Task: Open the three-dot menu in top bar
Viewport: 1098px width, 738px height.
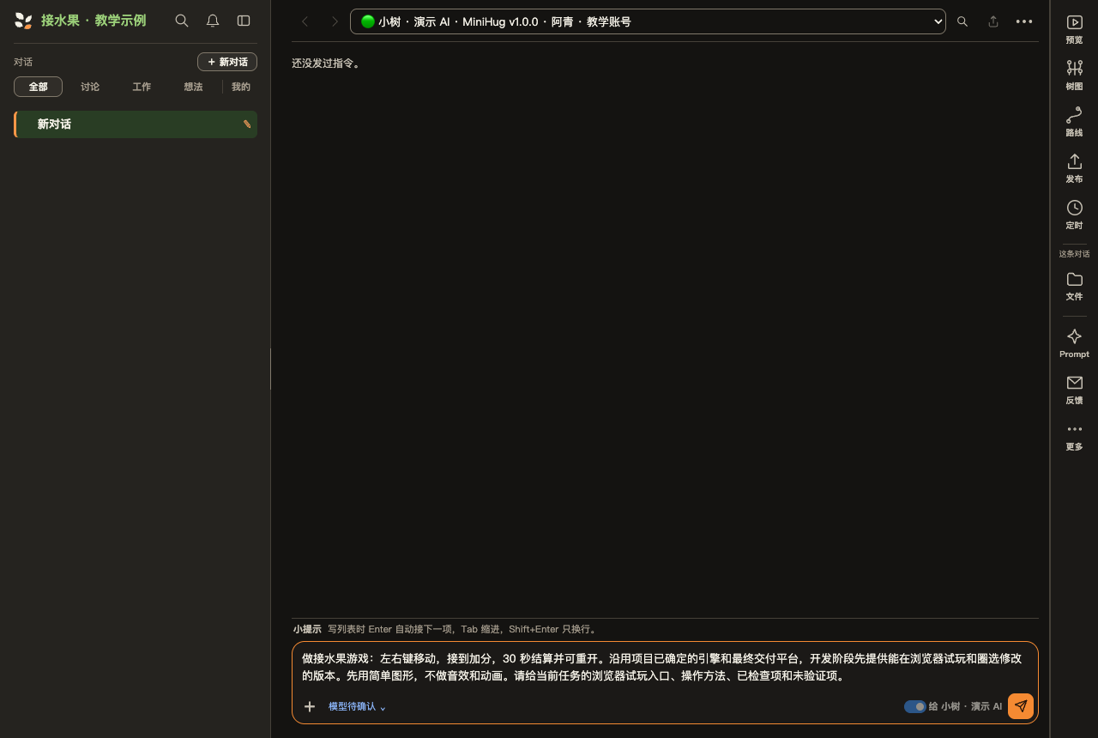Action: click(x=1024, y=21)
